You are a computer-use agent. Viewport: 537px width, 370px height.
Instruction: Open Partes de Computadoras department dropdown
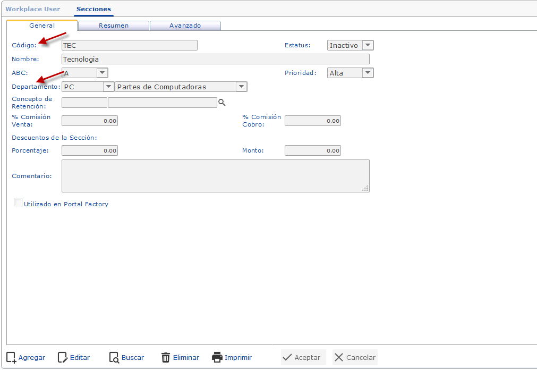pyautogui.click(x=181, y=87)
